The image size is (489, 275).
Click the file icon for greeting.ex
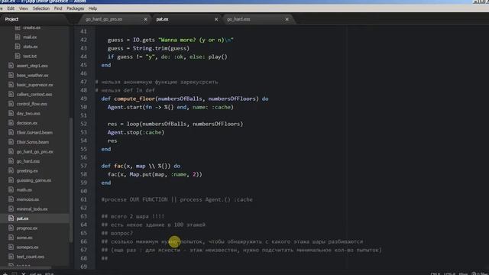point(11,170)
